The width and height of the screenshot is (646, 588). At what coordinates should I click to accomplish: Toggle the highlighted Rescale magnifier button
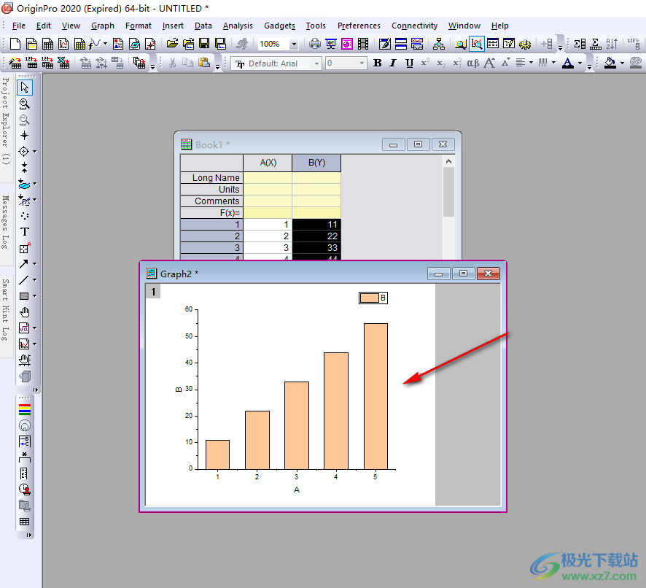[477, 44]
